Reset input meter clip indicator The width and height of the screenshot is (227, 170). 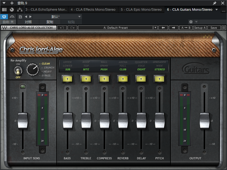42,95
